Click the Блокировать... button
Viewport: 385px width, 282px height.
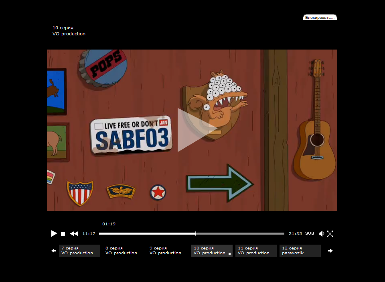tap(320, 17)
